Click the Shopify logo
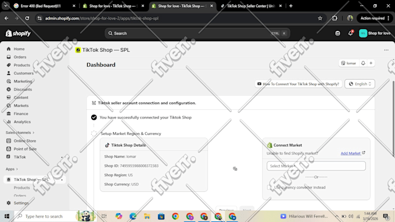 18,33
